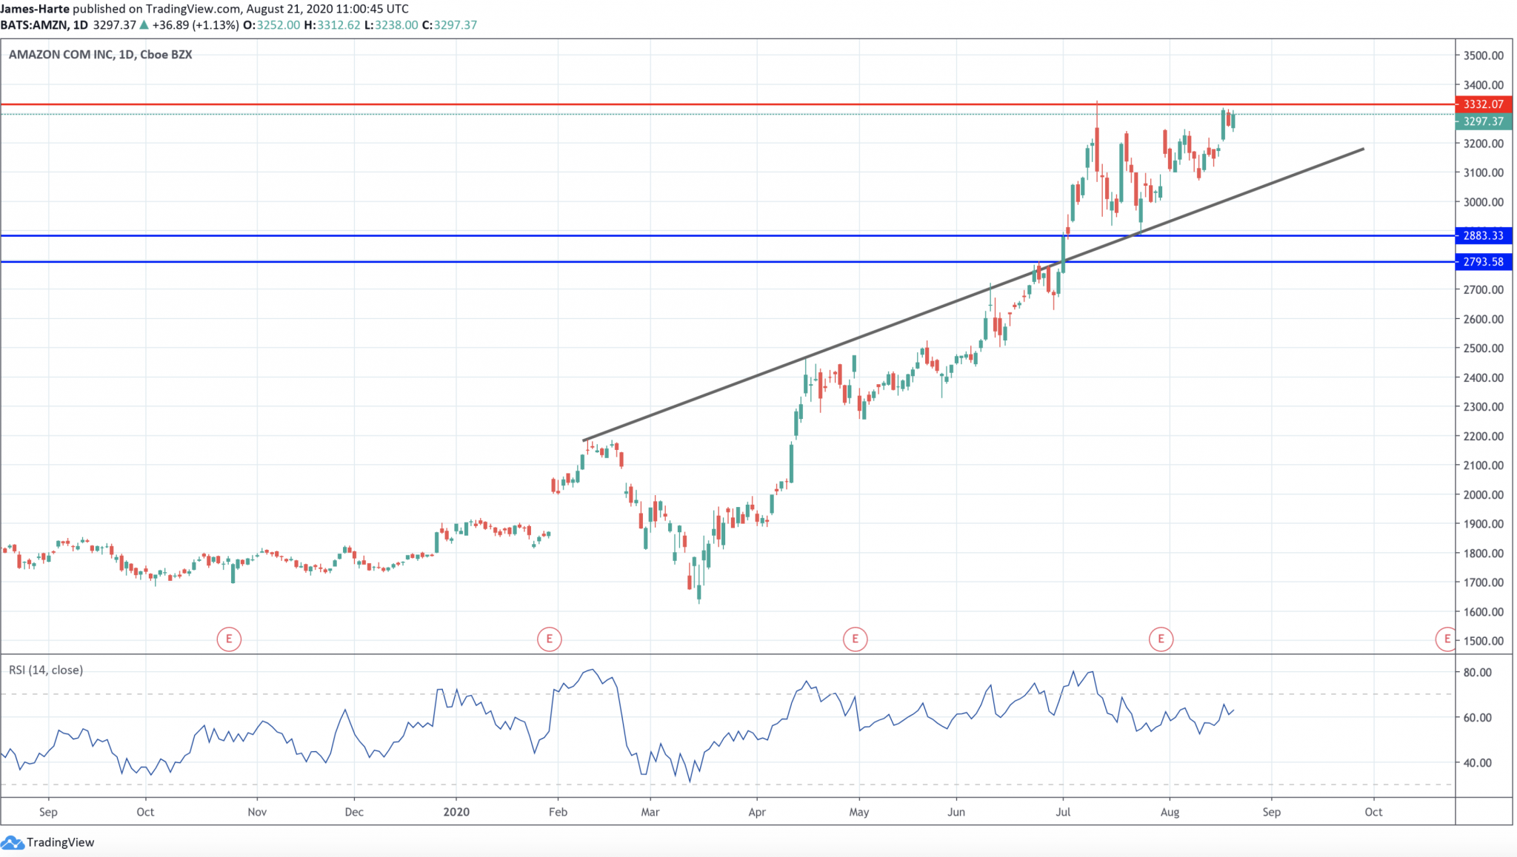Viewport: 1517px width, 857px height.
Task: Click the Sep label on the time axis
Action: tap(49, 811)
